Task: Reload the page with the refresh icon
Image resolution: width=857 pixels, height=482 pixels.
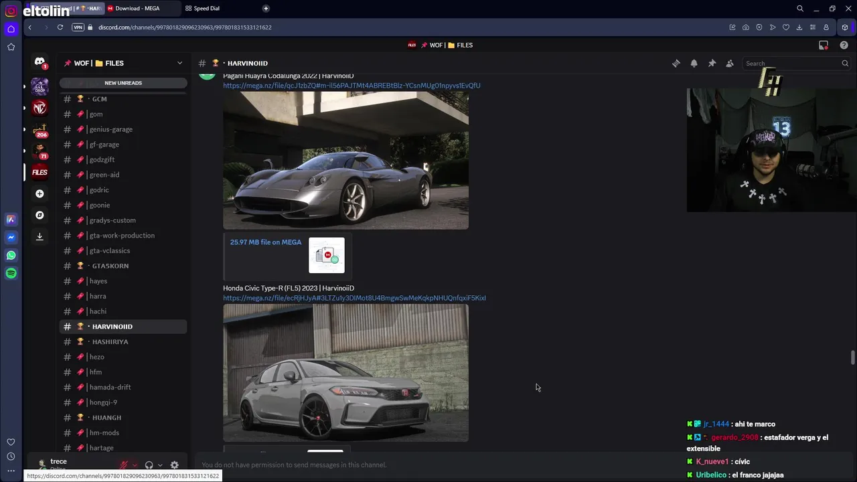Action: 60,27
